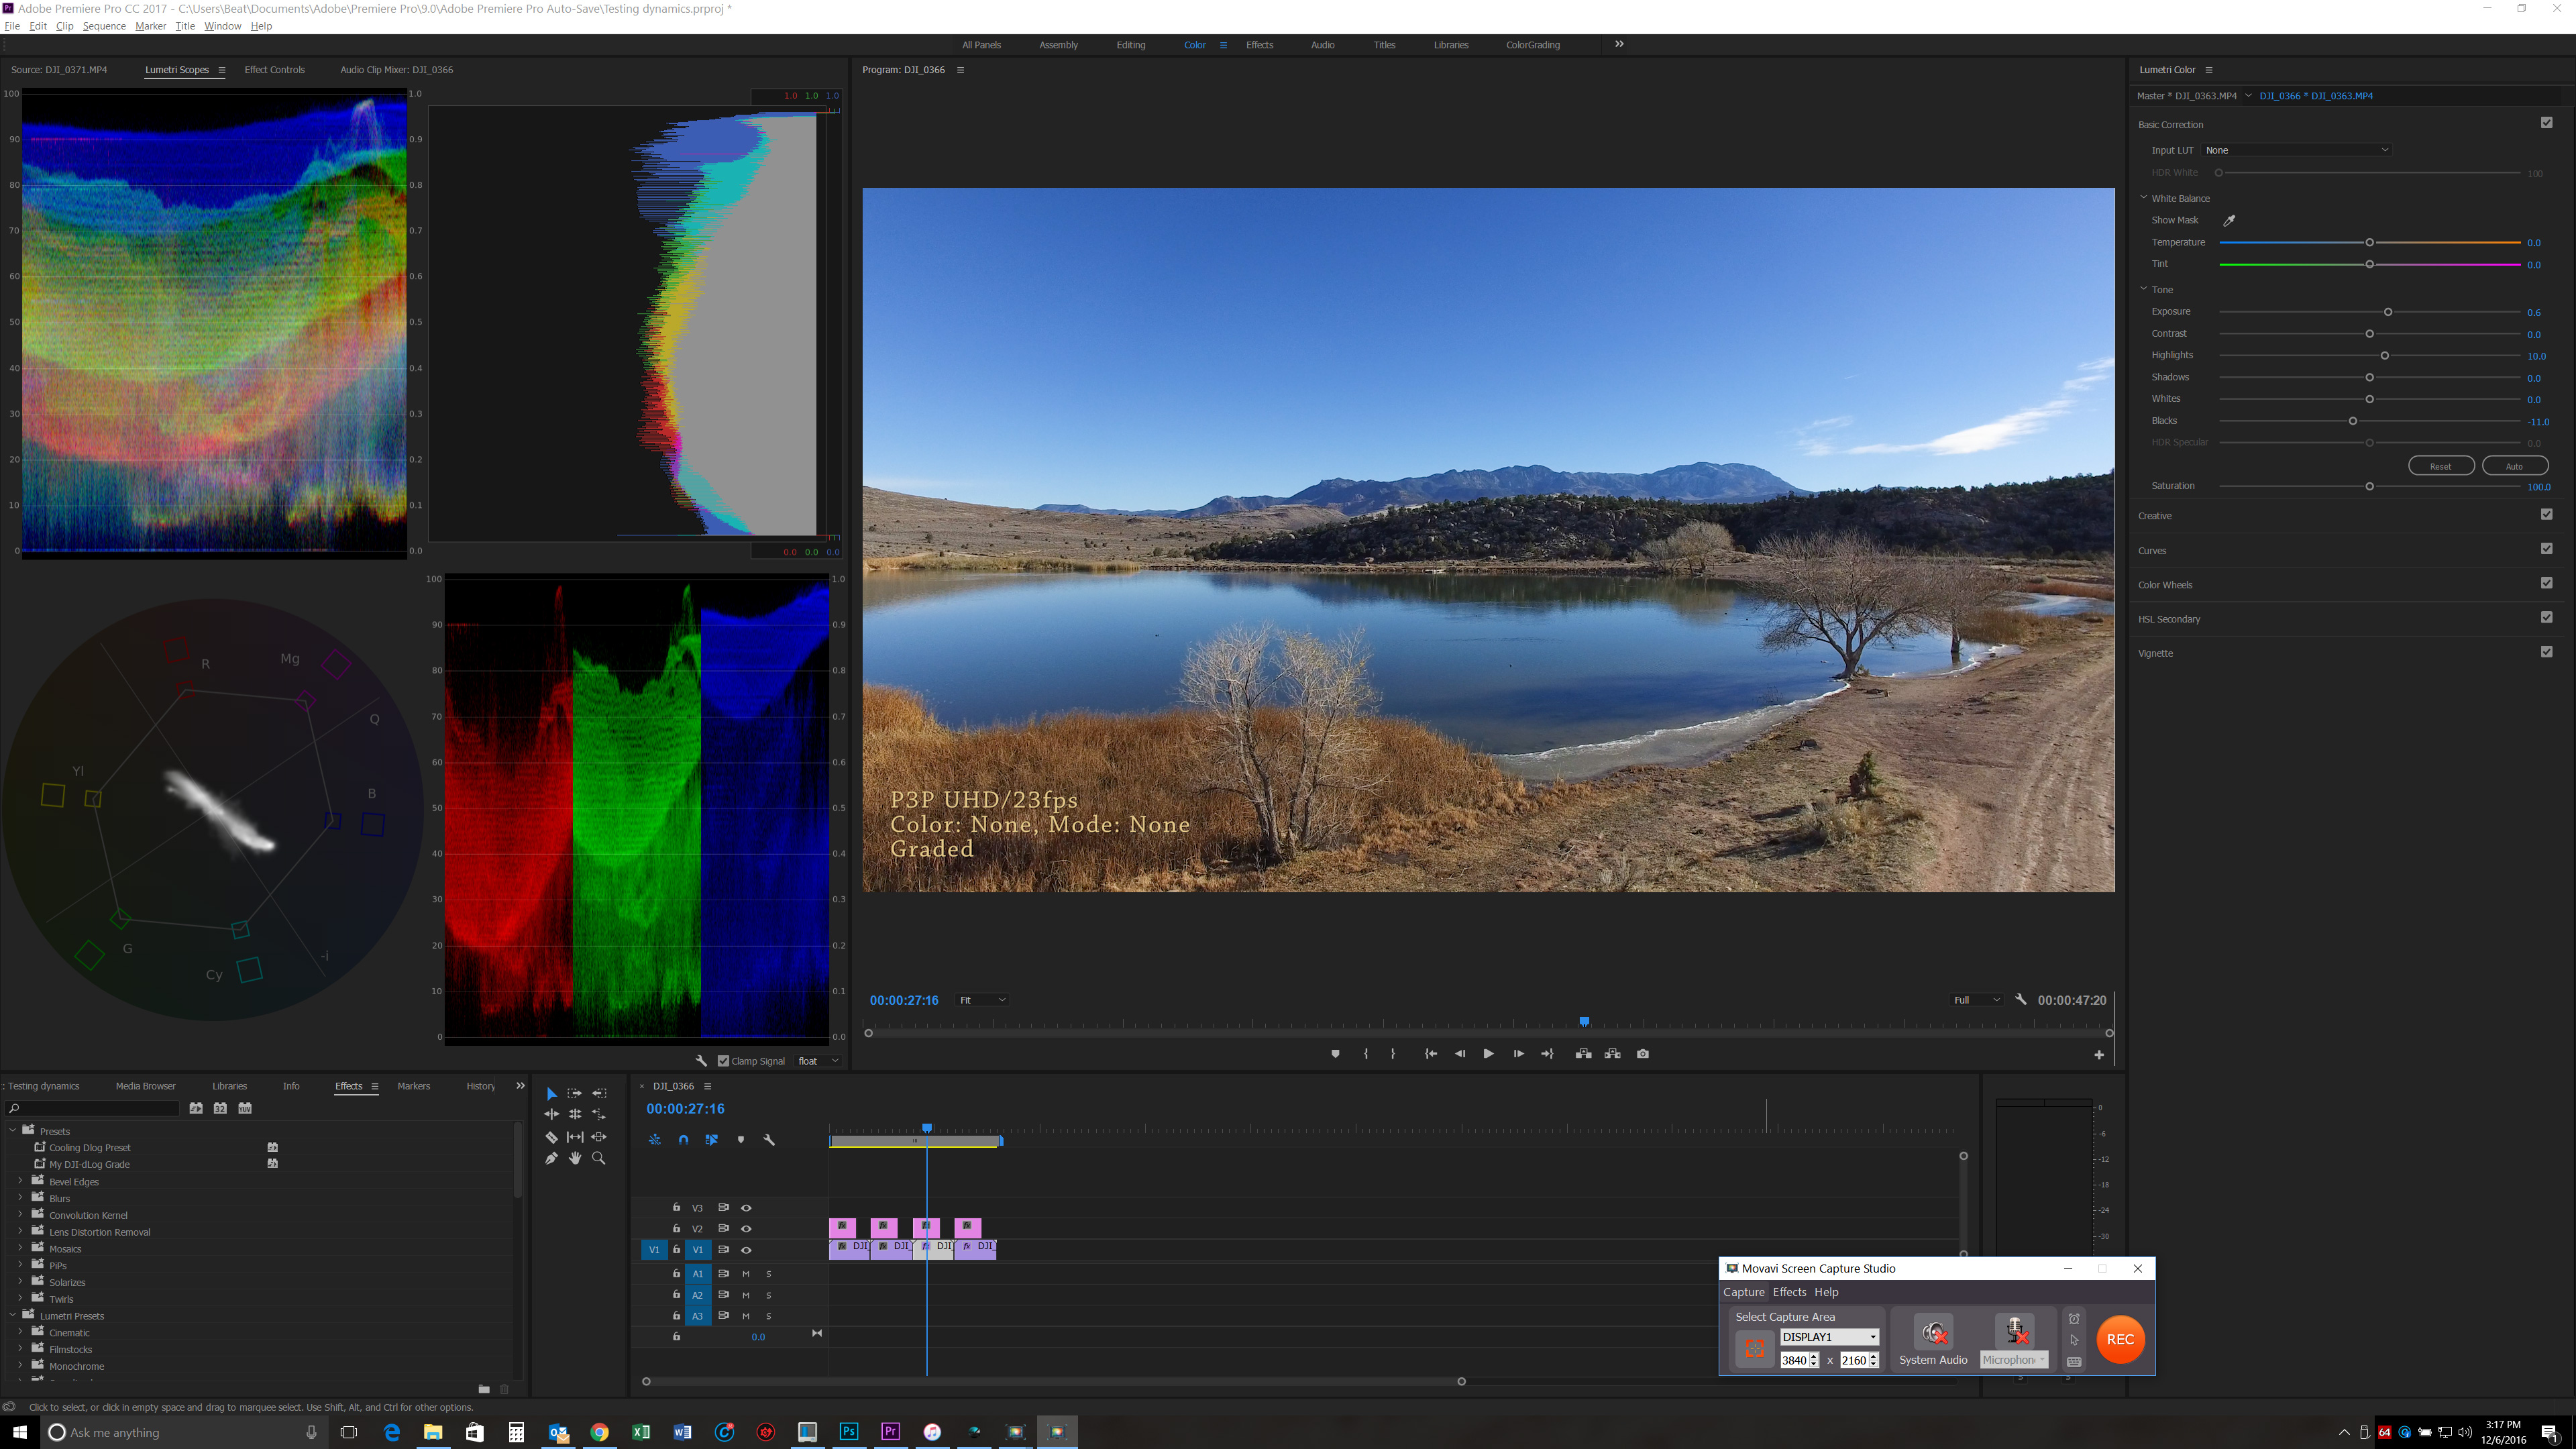The width and height of the screenshot is (2576, 1449).
Task: Open Photoshop from the taskbar
Action: pos(848,1432)
